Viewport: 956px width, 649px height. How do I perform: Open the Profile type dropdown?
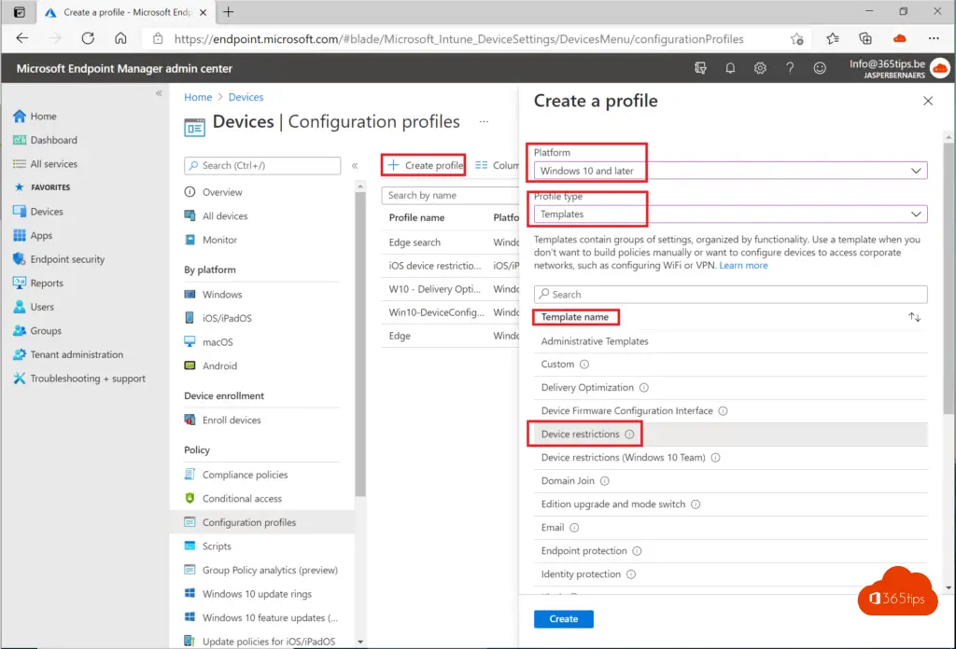coord(730,214)
